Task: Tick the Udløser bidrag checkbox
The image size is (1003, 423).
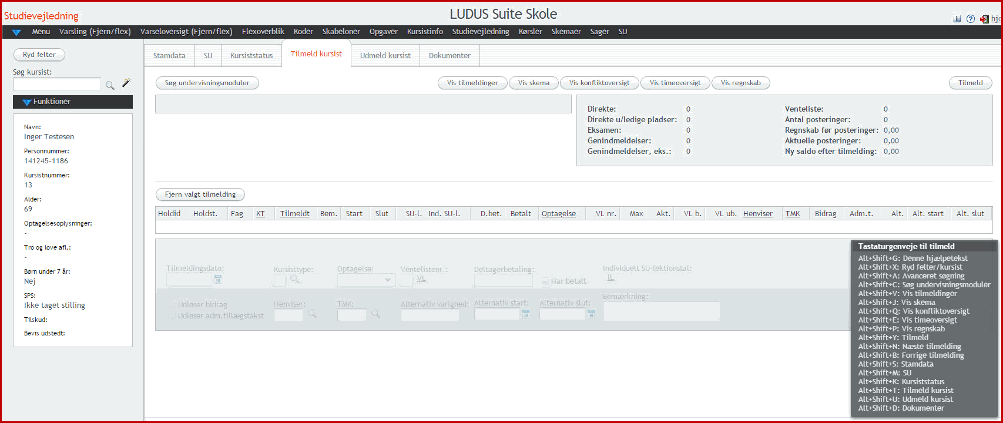Action: [173, 305]
